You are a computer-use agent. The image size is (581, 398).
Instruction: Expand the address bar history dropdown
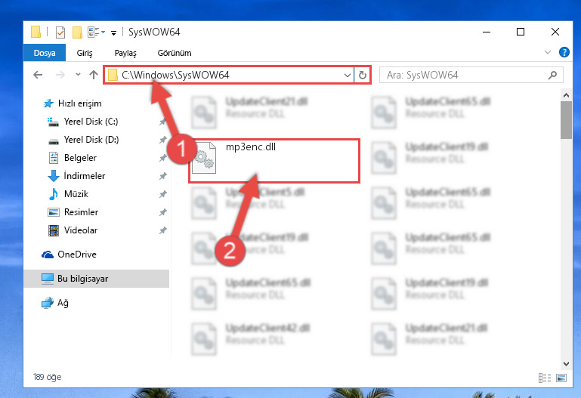click(348, 76)
